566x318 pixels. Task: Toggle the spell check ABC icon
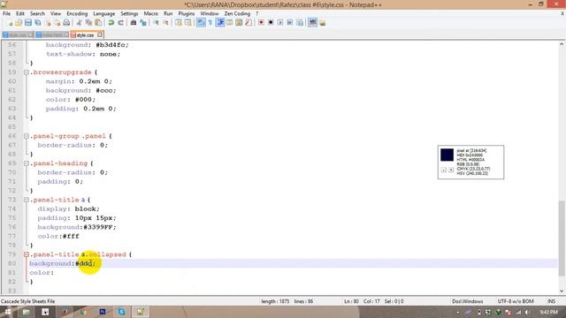tap(312, 23)
